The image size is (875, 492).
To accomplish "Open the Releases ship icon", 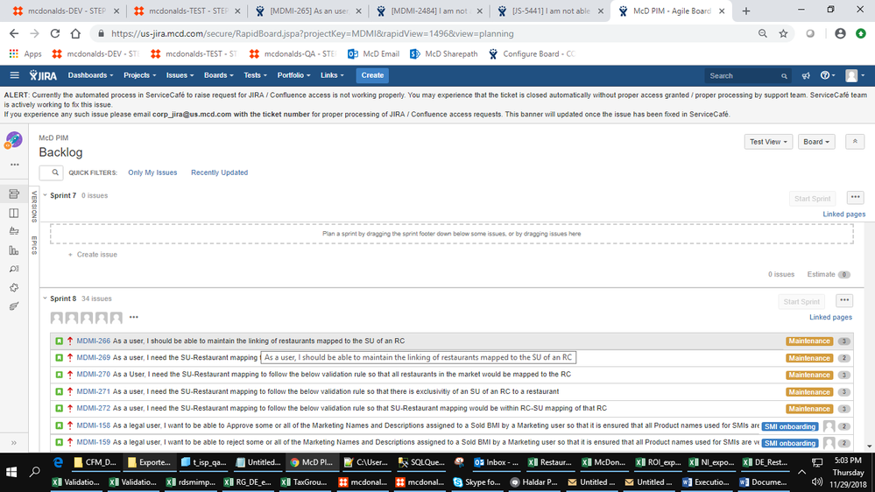I will click(14, 231).
